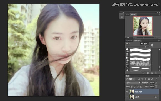
Task: Toggle the type layer filter T icon
Action: [x=145, y=79]
